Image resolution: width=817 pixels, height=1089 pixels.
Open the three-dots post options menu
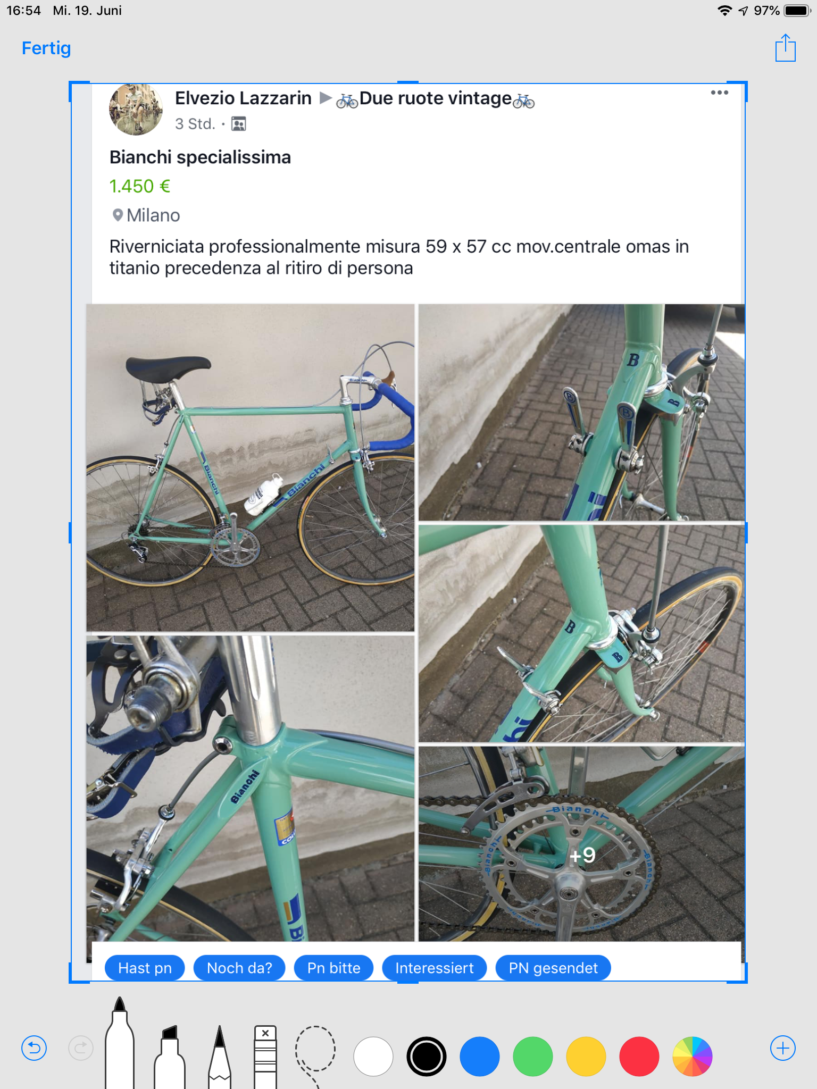click(x=720, y=93)
